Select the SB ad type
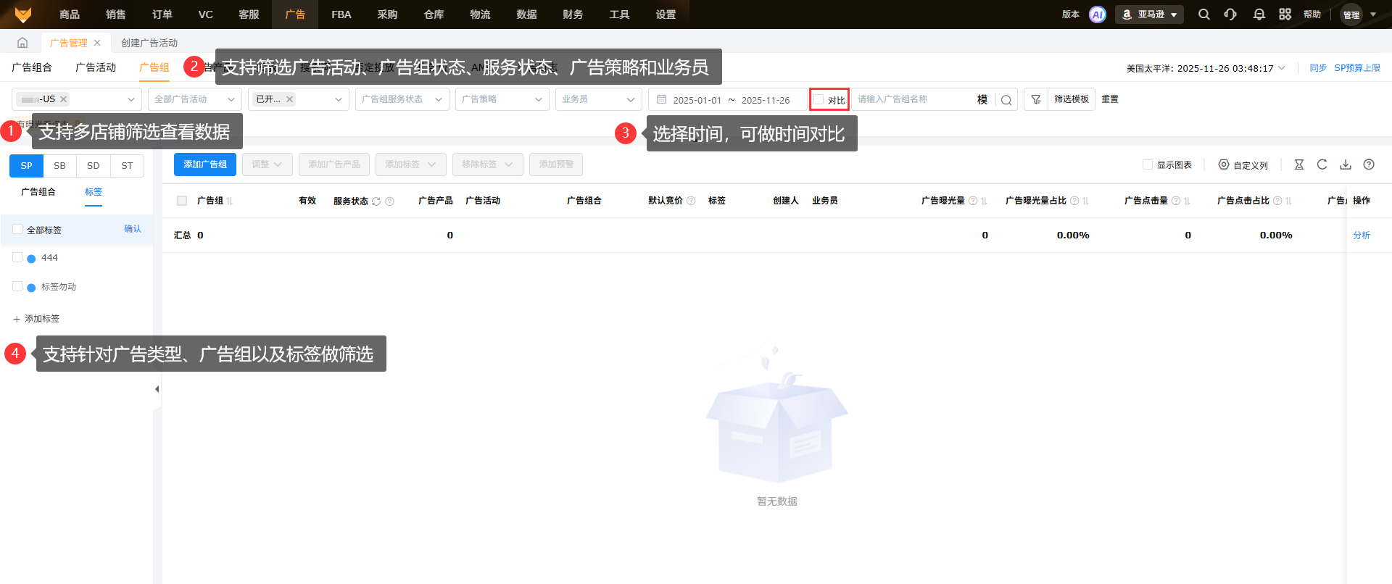The image size is (1392, 584). coord(60,166)
